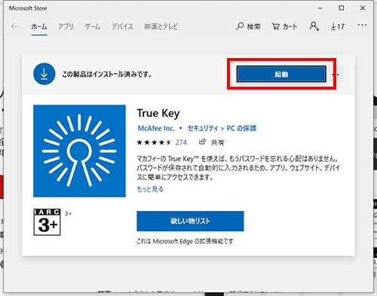Add to 欲しい物リスト wishlist
Image resolution: width=377 pixels, height=296 pixels.
190,221
